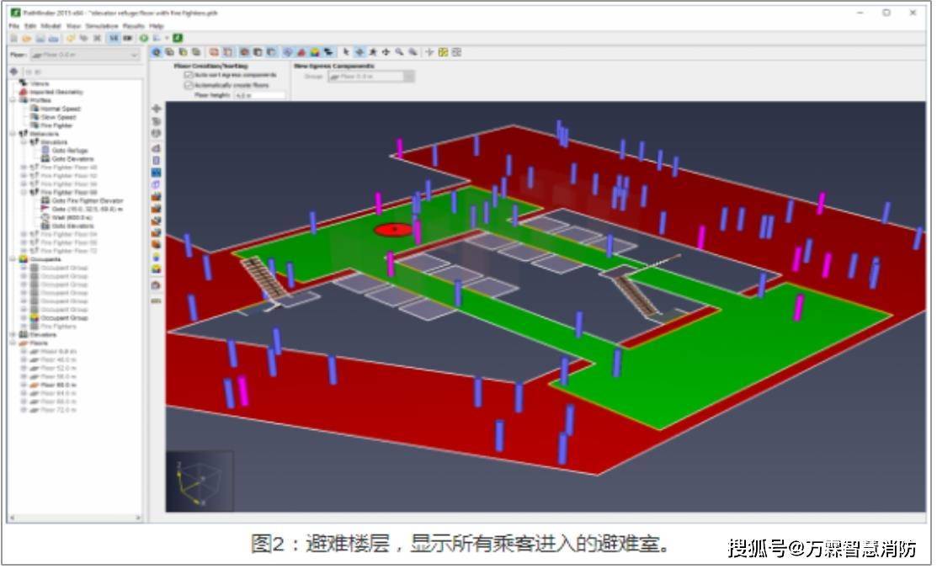
Task: Open the Group dropdown under New Egress Components
Action: (370, 77)
